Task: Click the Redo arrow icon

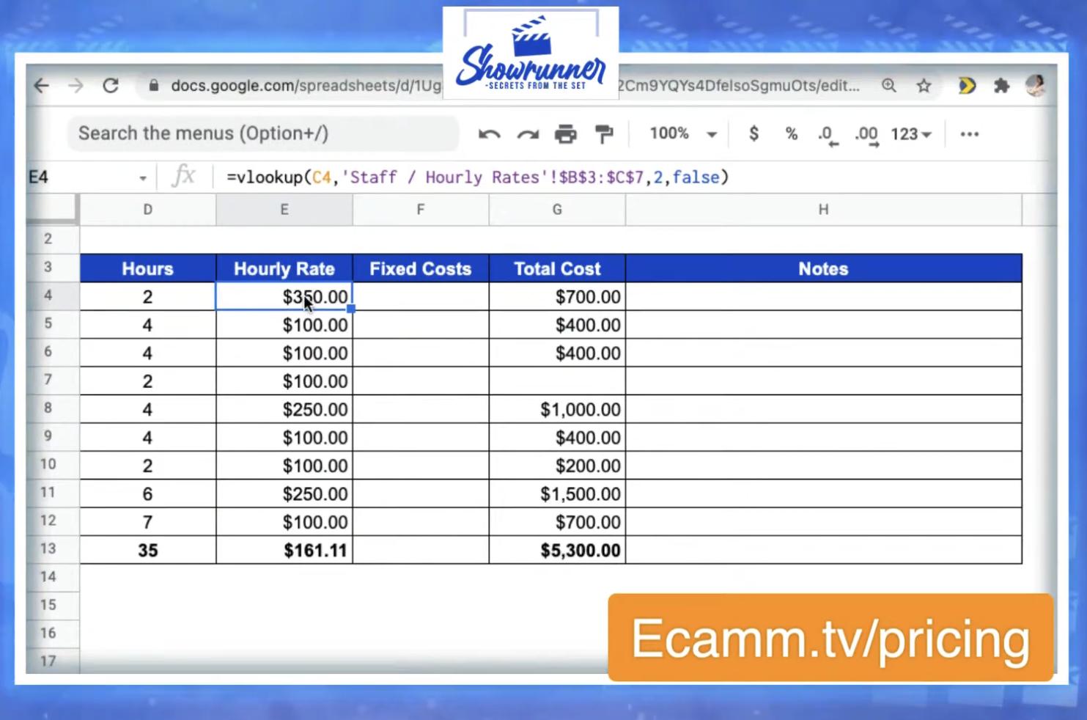Action: (527, 133)
